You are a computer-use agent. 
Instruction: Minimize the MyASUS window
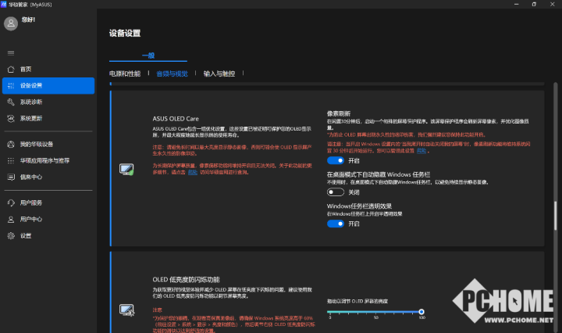[517, 5]
